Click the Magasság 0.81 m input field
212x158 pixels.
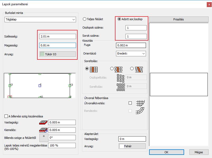coord(57,45)
